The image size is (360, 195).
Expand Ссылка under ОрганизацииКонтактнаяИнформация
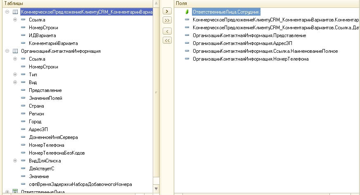point(15,59)
